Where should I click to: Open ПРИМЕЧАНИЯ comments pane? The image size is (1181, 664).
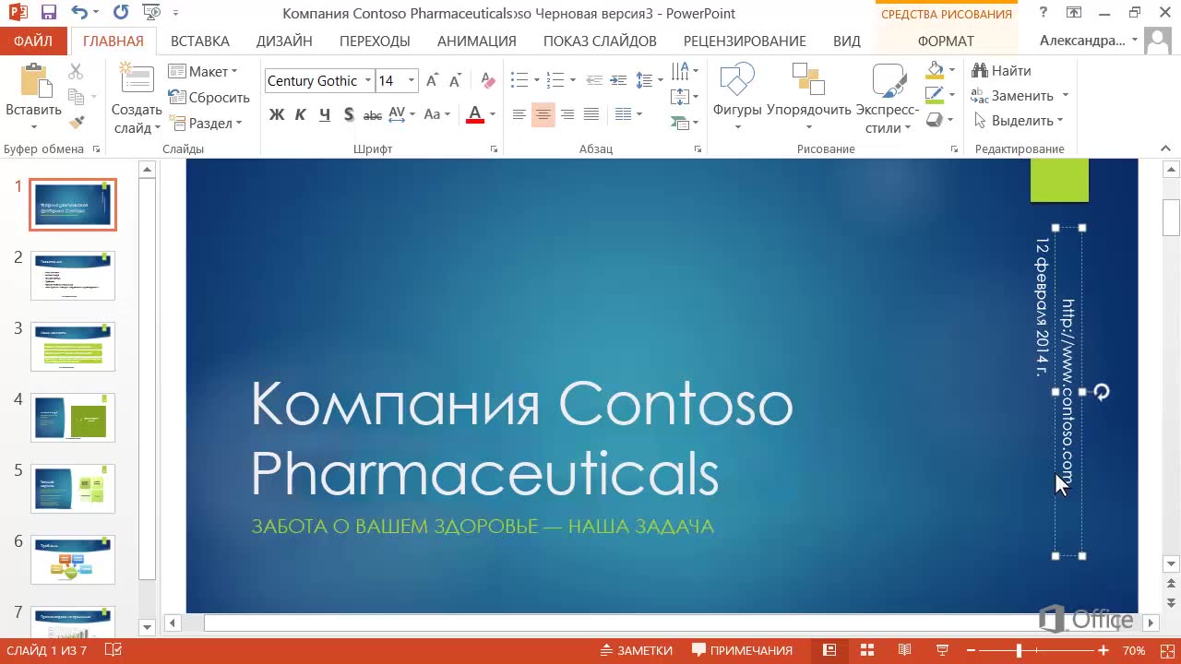tap(742, 650)
